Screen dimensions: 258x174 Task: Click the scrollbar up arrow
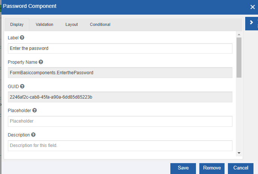[239, 34]
